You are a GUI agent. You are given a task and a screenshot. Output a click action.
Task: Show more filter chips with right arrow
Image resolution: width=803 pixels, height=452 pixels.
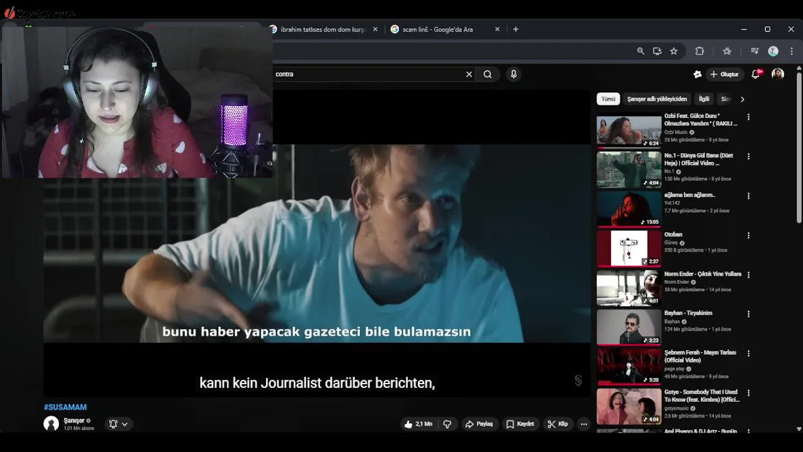[x=742, y=99]
